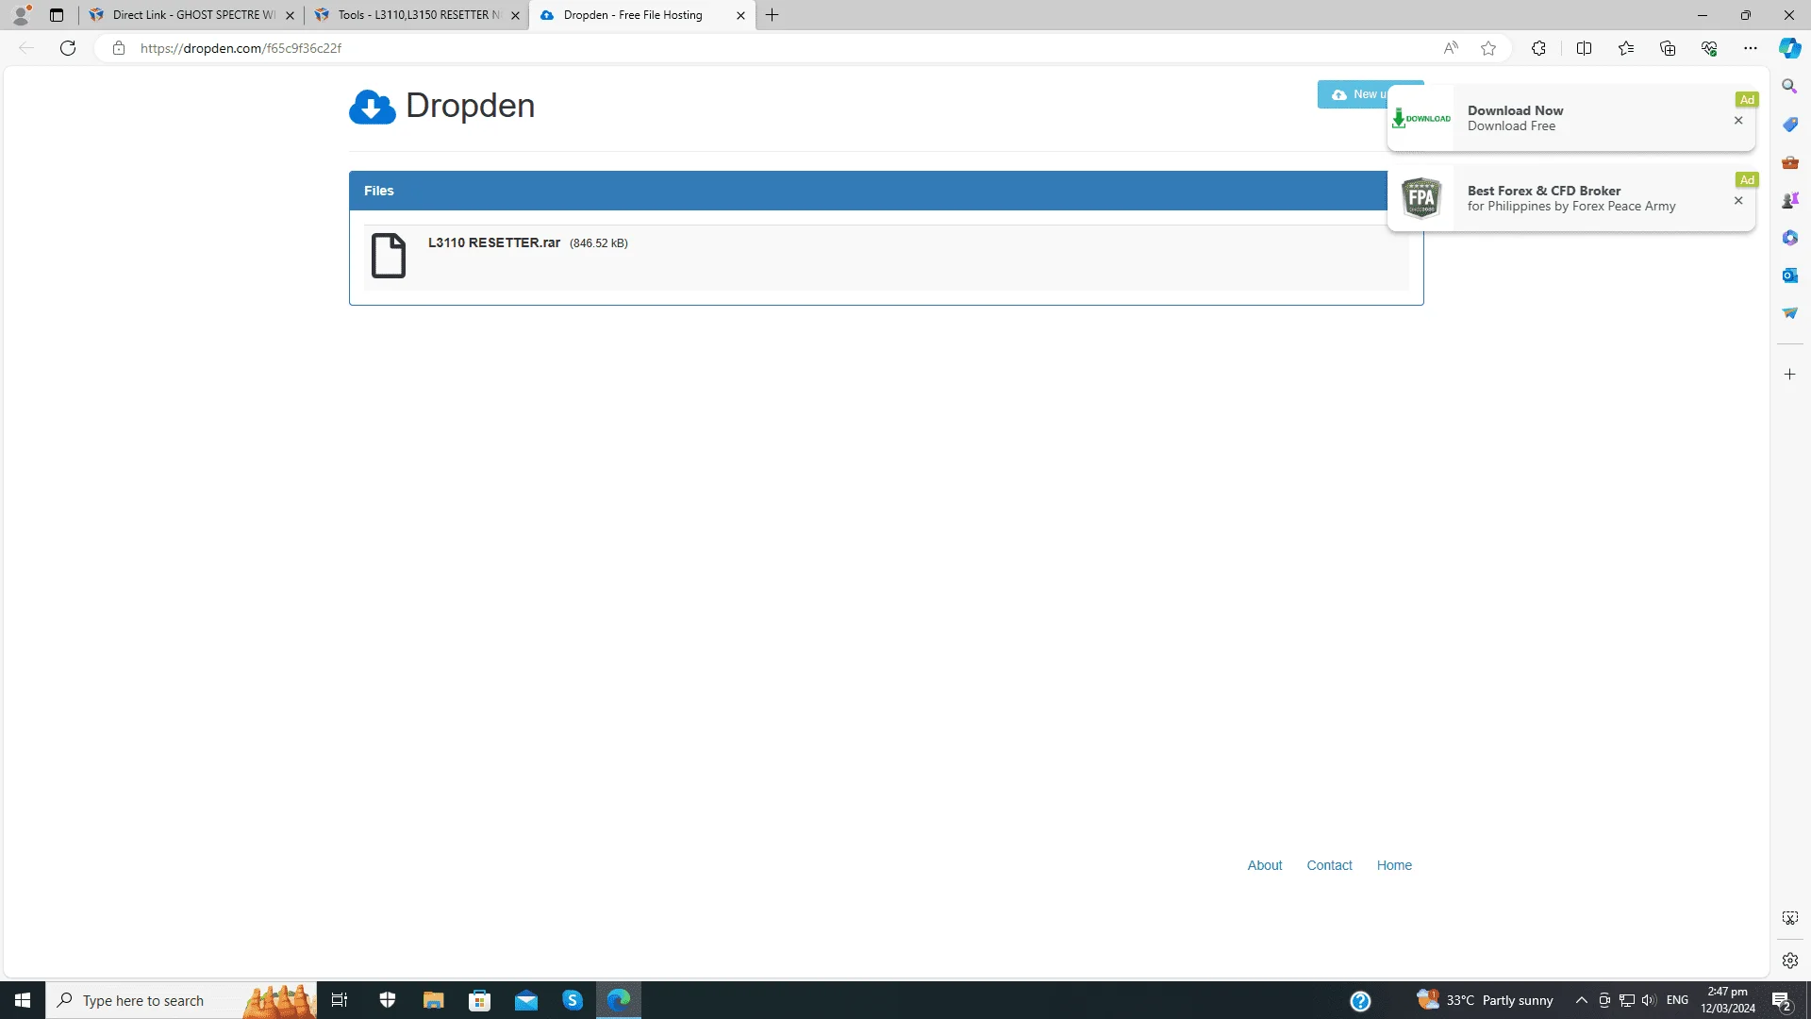Click the green DOWNLOAD ad thumbnail
The height and width of the screenshot is (1019, 1811).
click(x=1421, y=118)
